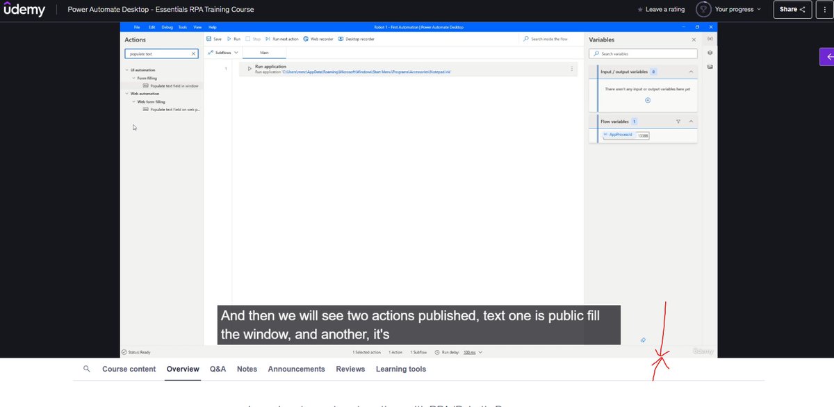Image resolution: width=834 pixels, height=407 pixels.
Task: Click the Save icon in toolbar
Action: (209, 40)
